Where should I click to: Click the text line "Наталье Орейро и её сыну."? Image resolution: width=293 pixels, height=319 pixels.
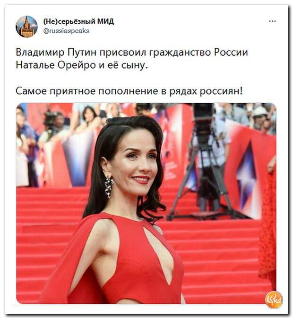(x=82, y=65)
